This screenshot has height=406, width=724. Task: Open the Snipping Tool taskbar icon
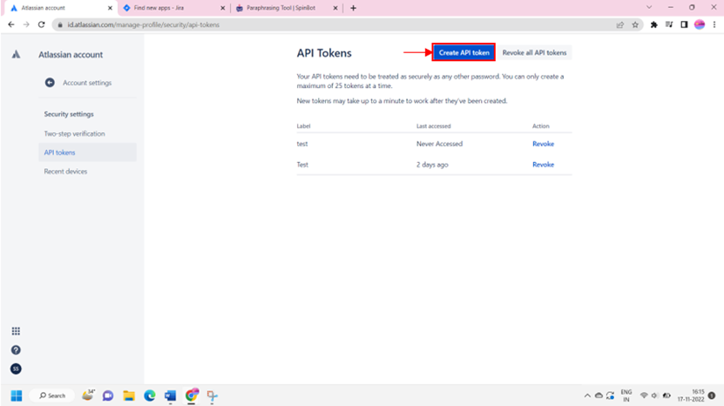click(212, 396)
